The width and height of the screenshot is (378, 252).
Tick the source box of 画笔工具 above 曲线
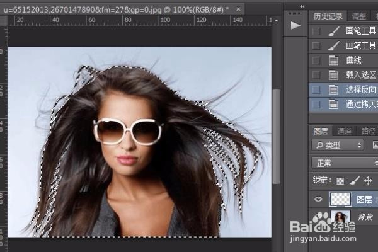(316, 45)
